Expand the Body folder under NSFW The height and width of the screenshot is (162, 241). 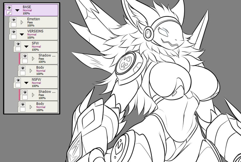coord(31,107)
